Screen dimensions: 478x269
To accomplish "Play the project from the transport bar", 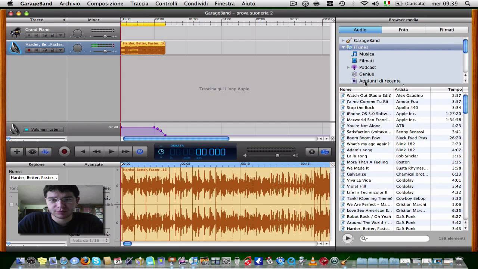I will pyautogui.click(x=111, y=151).
